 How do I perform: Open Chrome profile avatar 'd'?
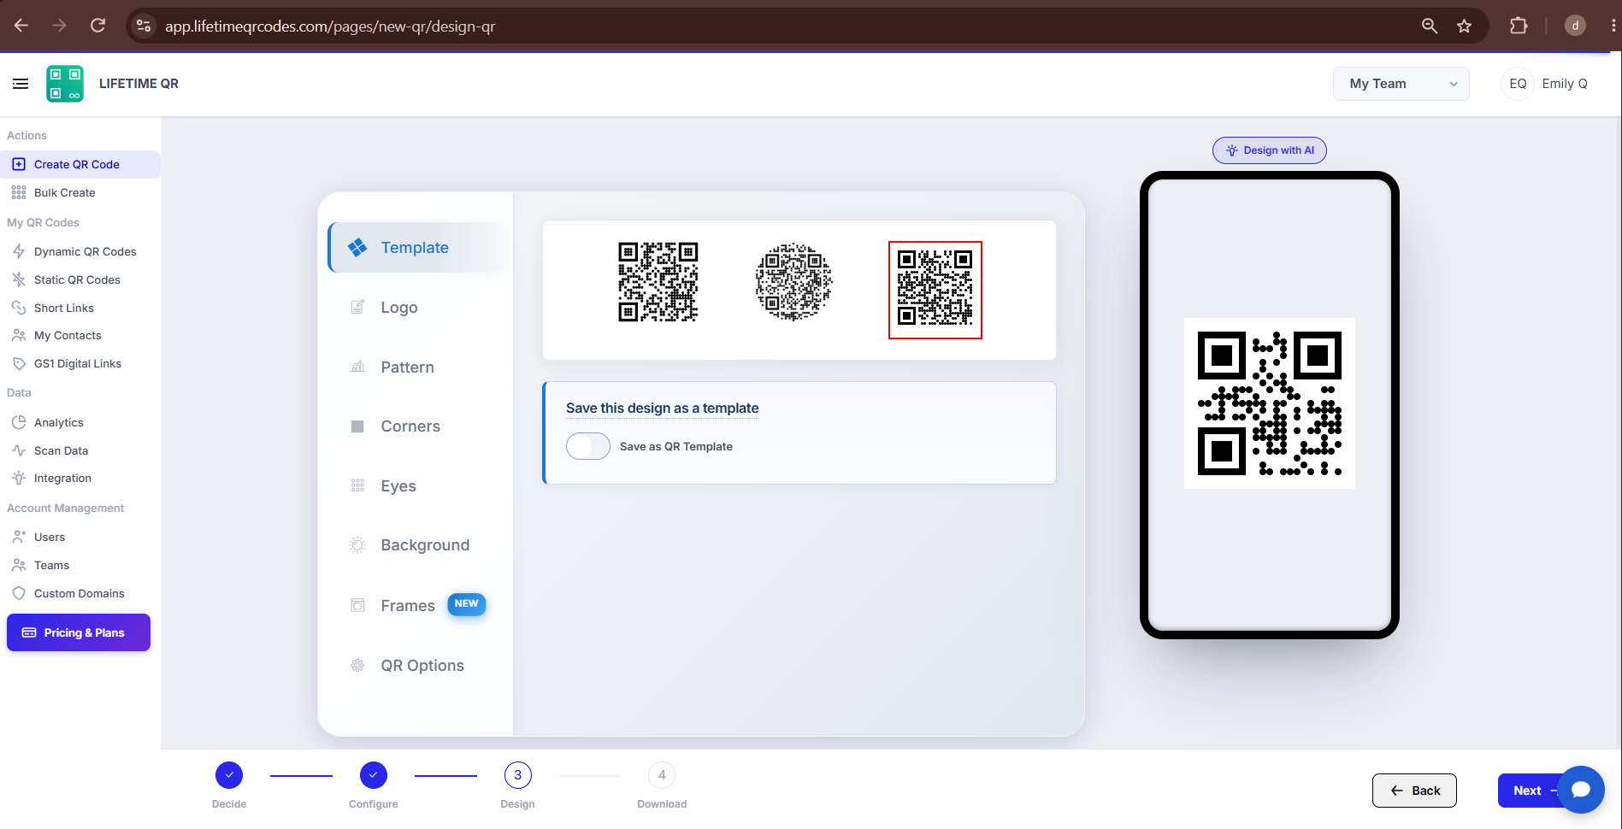pyautogui.click(x=1575, y=26)
